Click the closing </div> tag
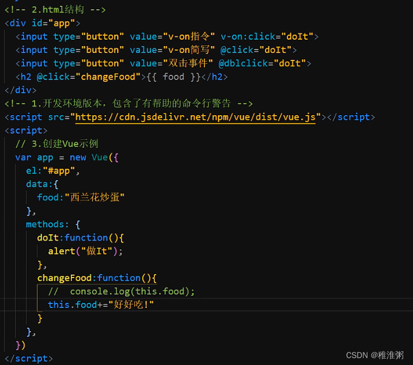The image size is (413, 365). [x=21, y=90]
